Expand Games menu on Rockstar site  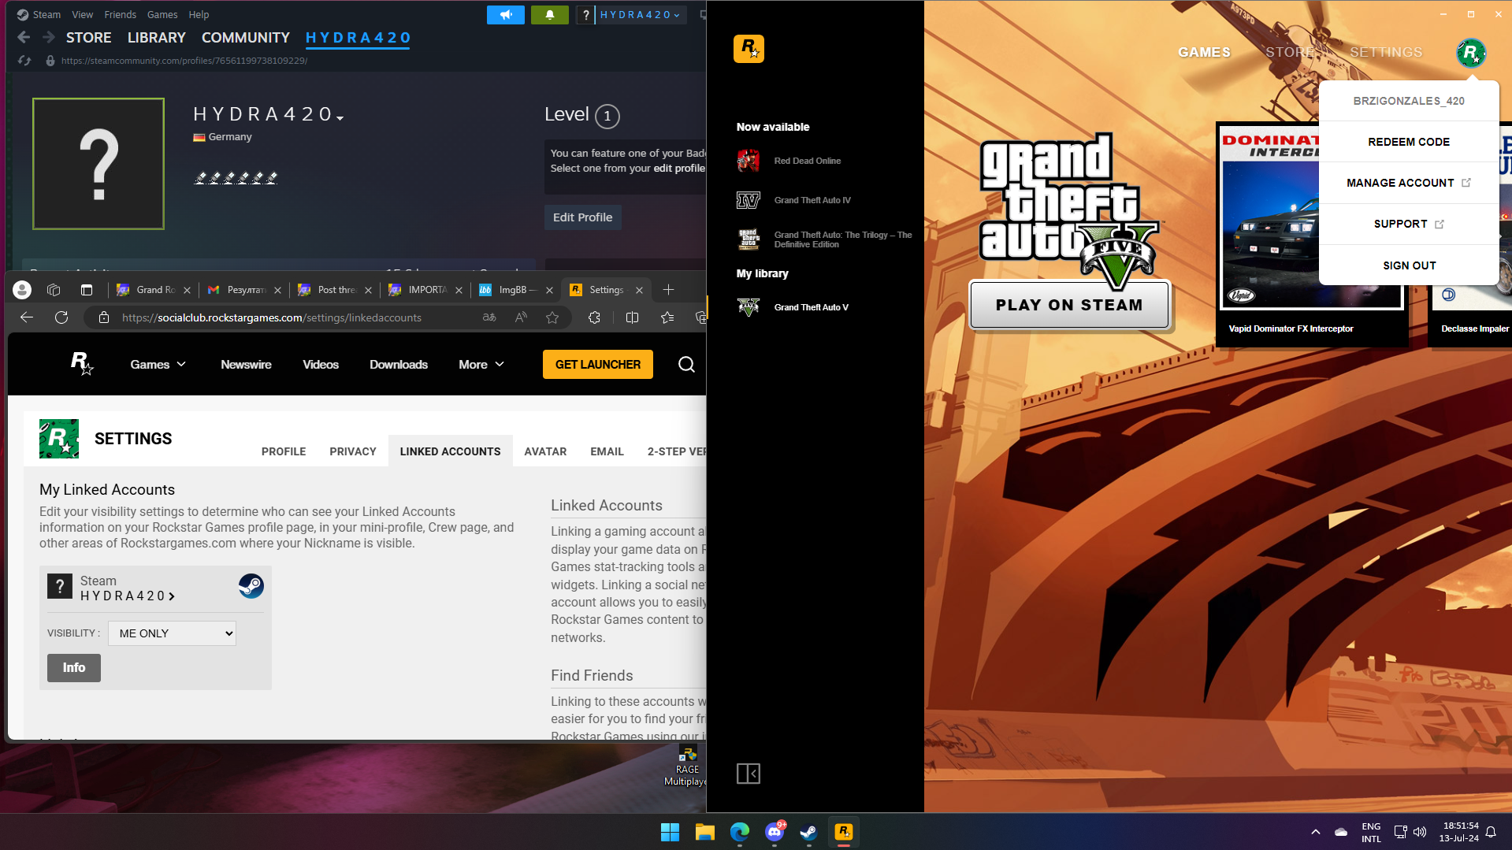158,365
